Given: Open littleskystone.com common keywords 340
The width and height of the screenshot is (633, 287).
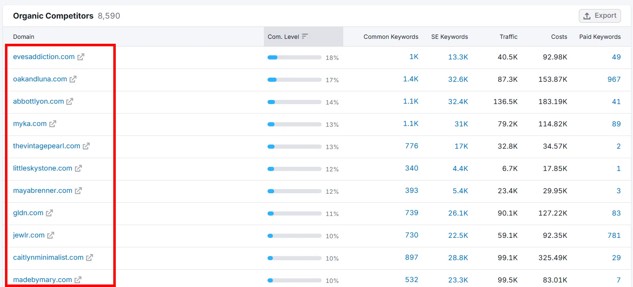Looking at the screenshot, I should pyautogui.click(x=412, y=168).
